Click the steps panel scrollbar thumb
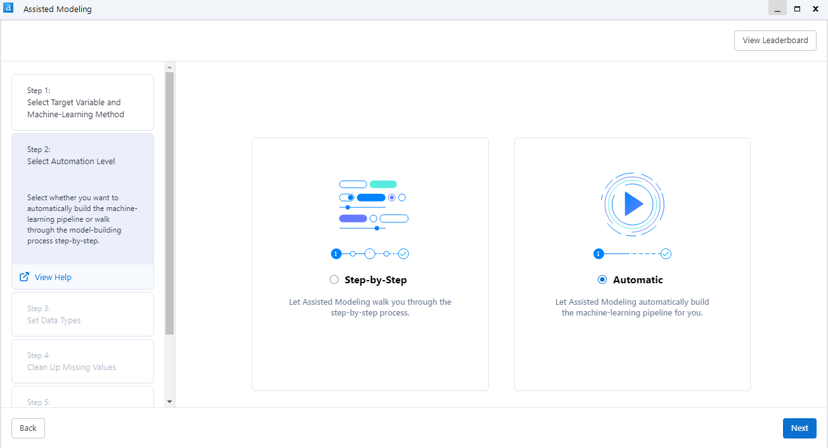 pyautogui.click(x=169, y=203)
